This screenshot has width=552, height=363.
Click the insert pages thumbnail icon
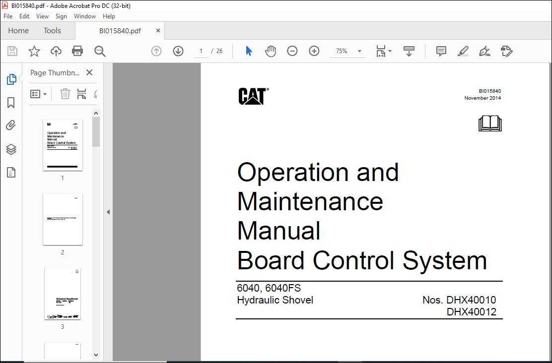82,94
